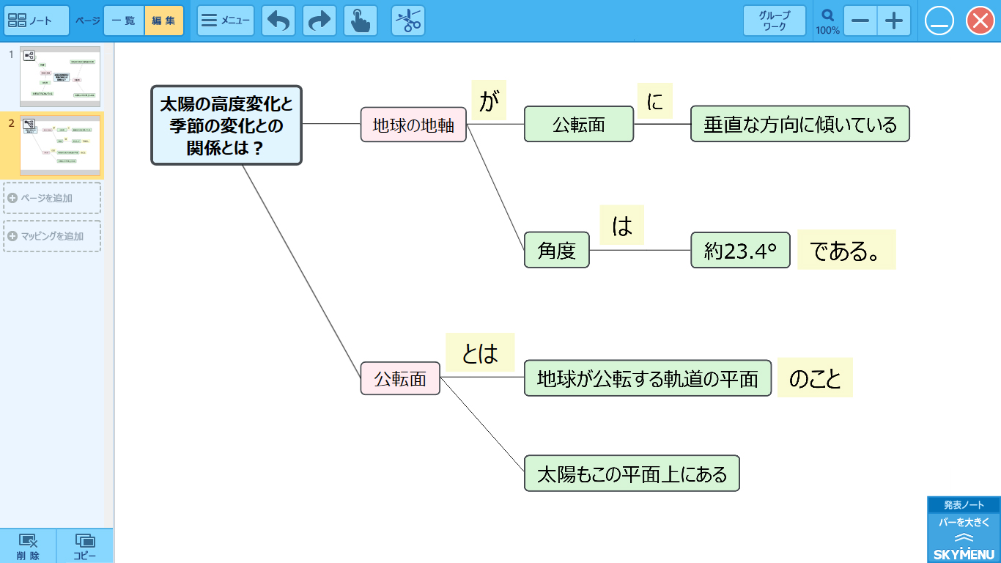Add a mapping with マッピングを追加
The height and width of the screenshot is (563, 1001).
[x=52, y=236]
